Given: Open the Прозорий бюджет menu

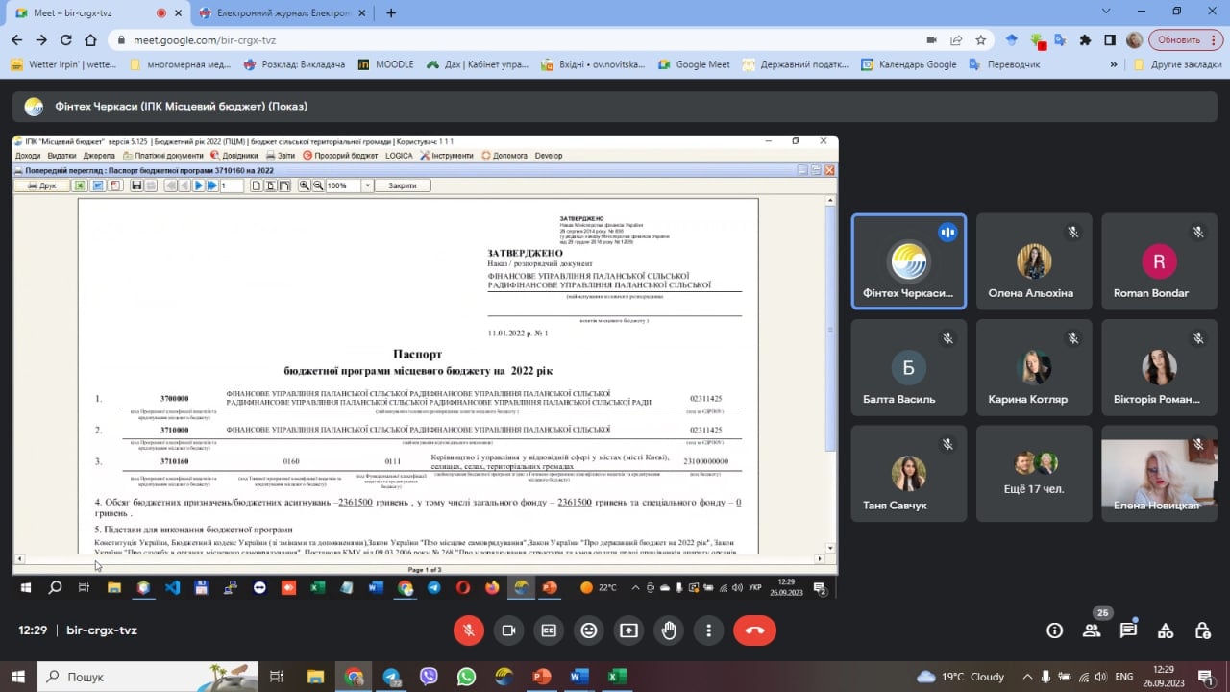Looking at the screenshot, I should 340,156.
